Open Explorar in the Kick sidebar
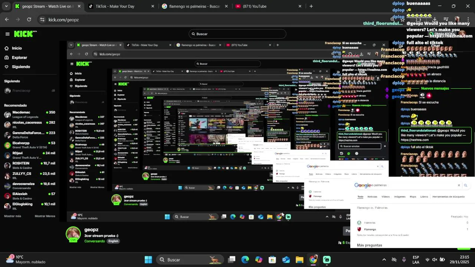 [19, 57]
